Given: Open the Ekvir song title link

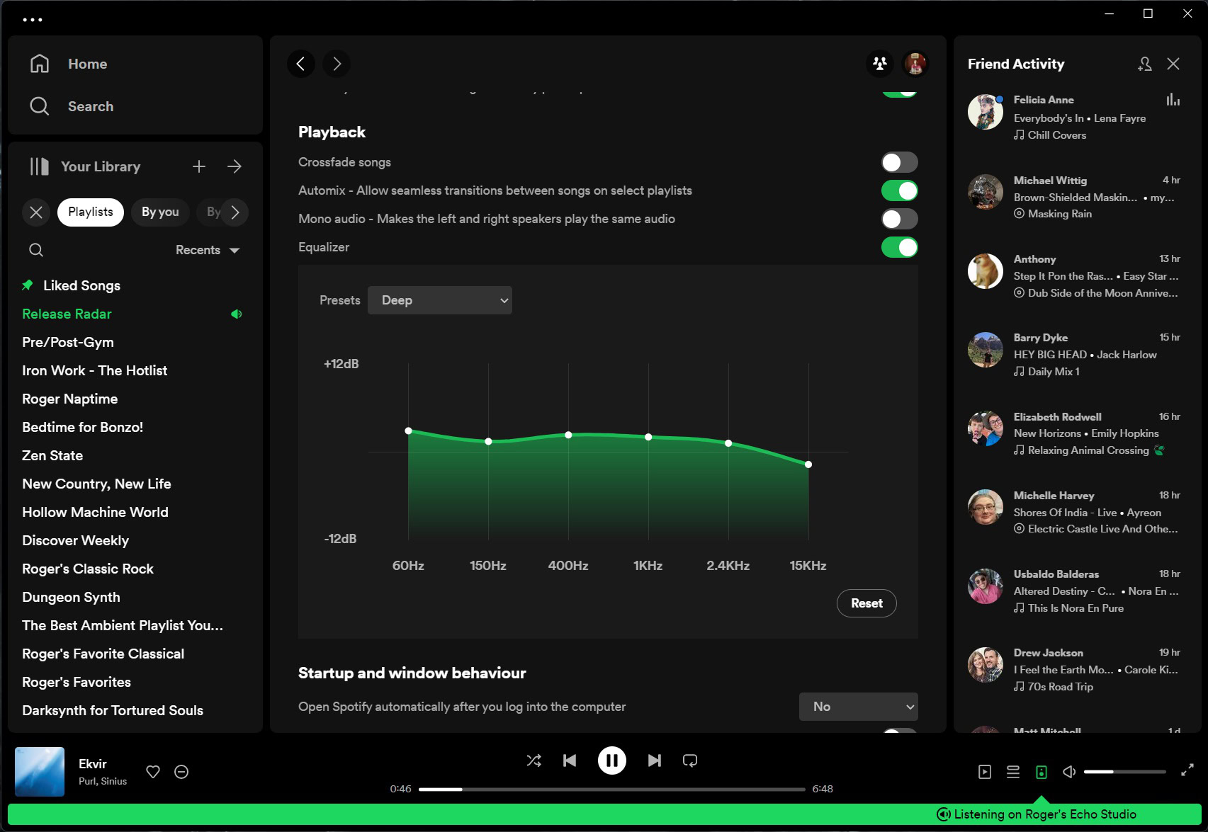Looking at the screenshot, I should click(93, 764).
